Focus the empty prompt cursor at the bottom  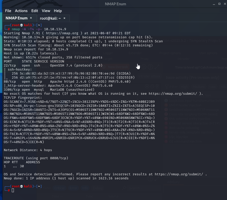[x=13, y=190]
